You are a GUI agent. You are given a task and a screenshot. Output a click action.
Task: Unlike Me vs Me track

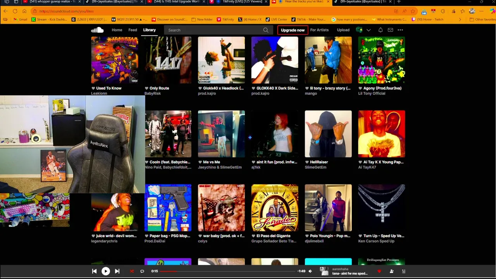(200, 162)
